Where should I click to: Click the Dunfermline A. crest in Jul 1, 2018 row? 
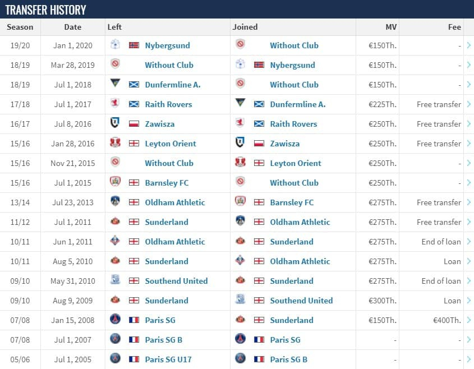(115, 83)
